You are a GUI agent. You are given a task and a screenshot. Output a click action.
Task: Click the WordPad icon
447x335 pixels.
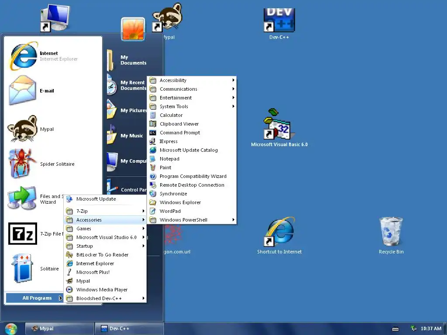click(153, 211)
